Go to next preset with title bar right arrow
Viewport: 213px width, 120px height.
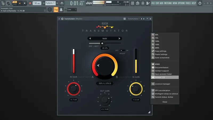(x=144, y=19)
